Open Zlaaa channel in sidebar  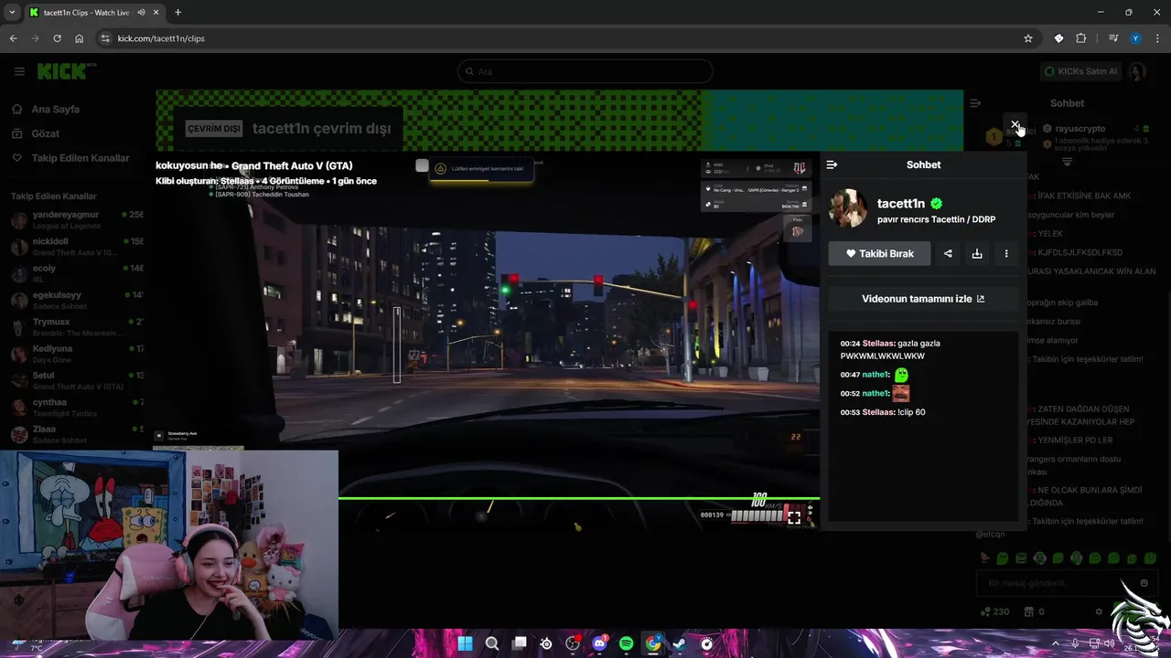76,434
